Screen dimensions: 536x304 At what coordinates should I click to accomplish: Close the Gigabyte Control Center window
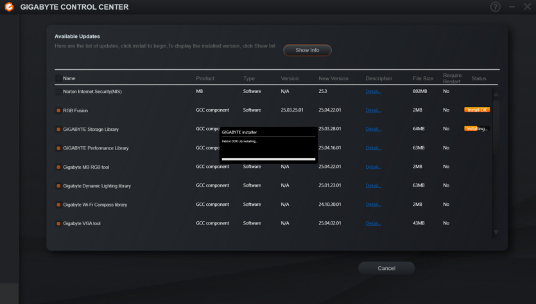point(528,6)
